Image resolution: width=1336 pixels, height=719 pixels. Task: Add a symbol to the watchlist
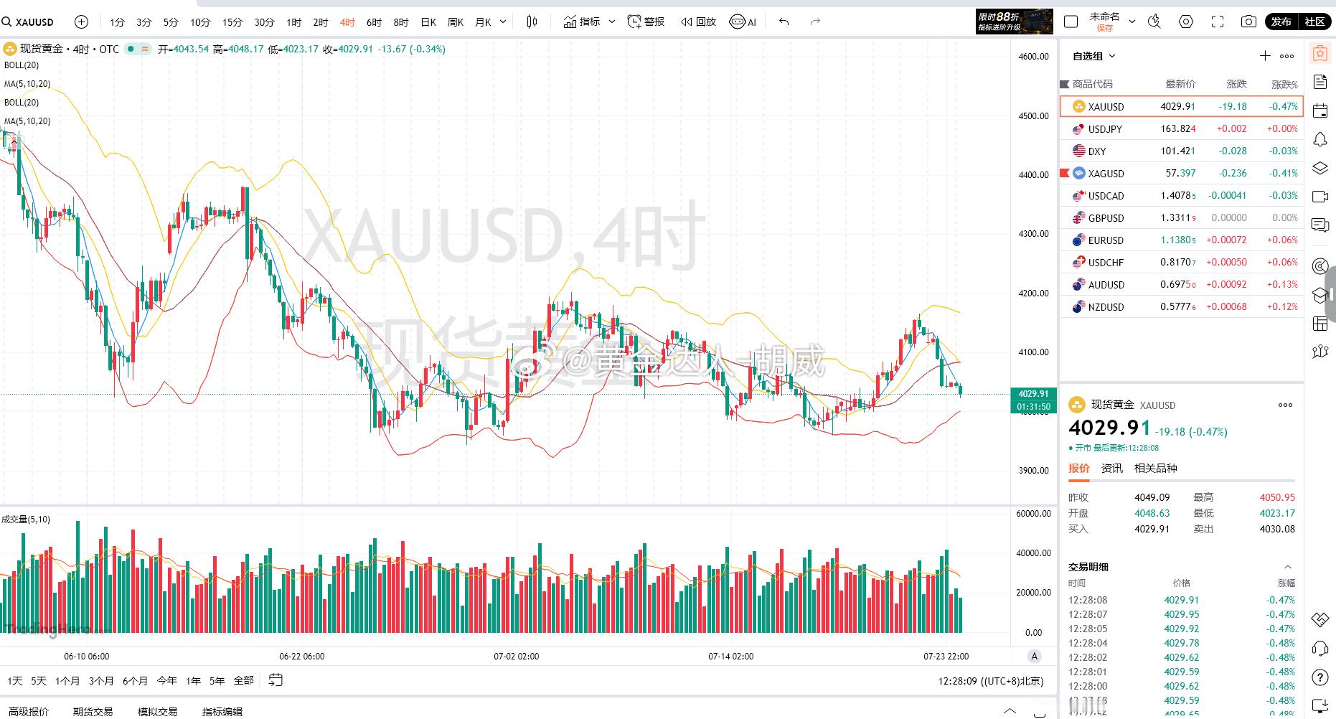[1265, 56]
